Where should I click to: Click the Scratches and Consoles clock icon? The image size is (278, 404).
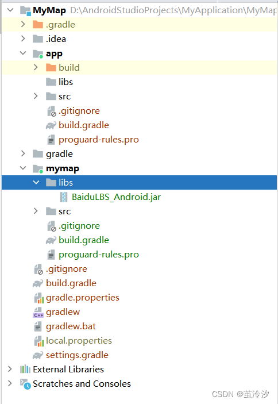pos(25,384)
